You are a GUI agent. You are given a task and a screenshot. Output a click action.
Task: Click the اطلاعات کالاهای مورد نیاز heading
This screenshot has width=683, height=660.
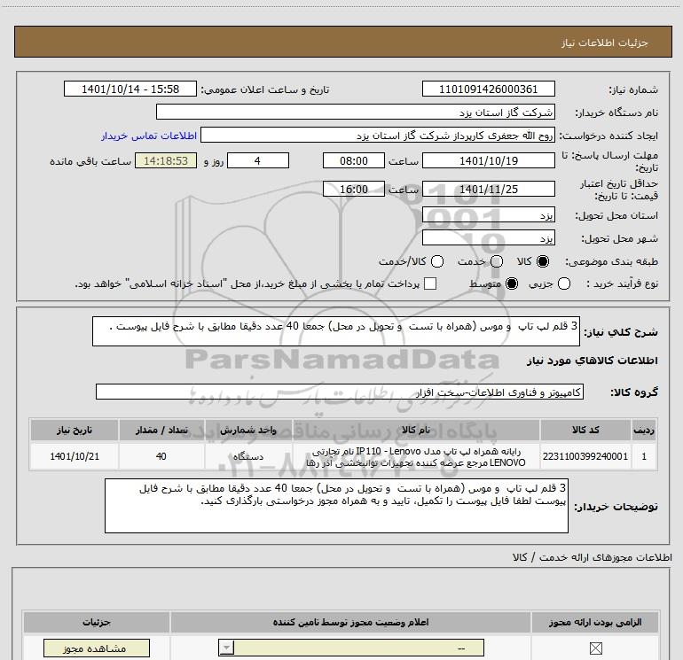[x=593, y=361]
